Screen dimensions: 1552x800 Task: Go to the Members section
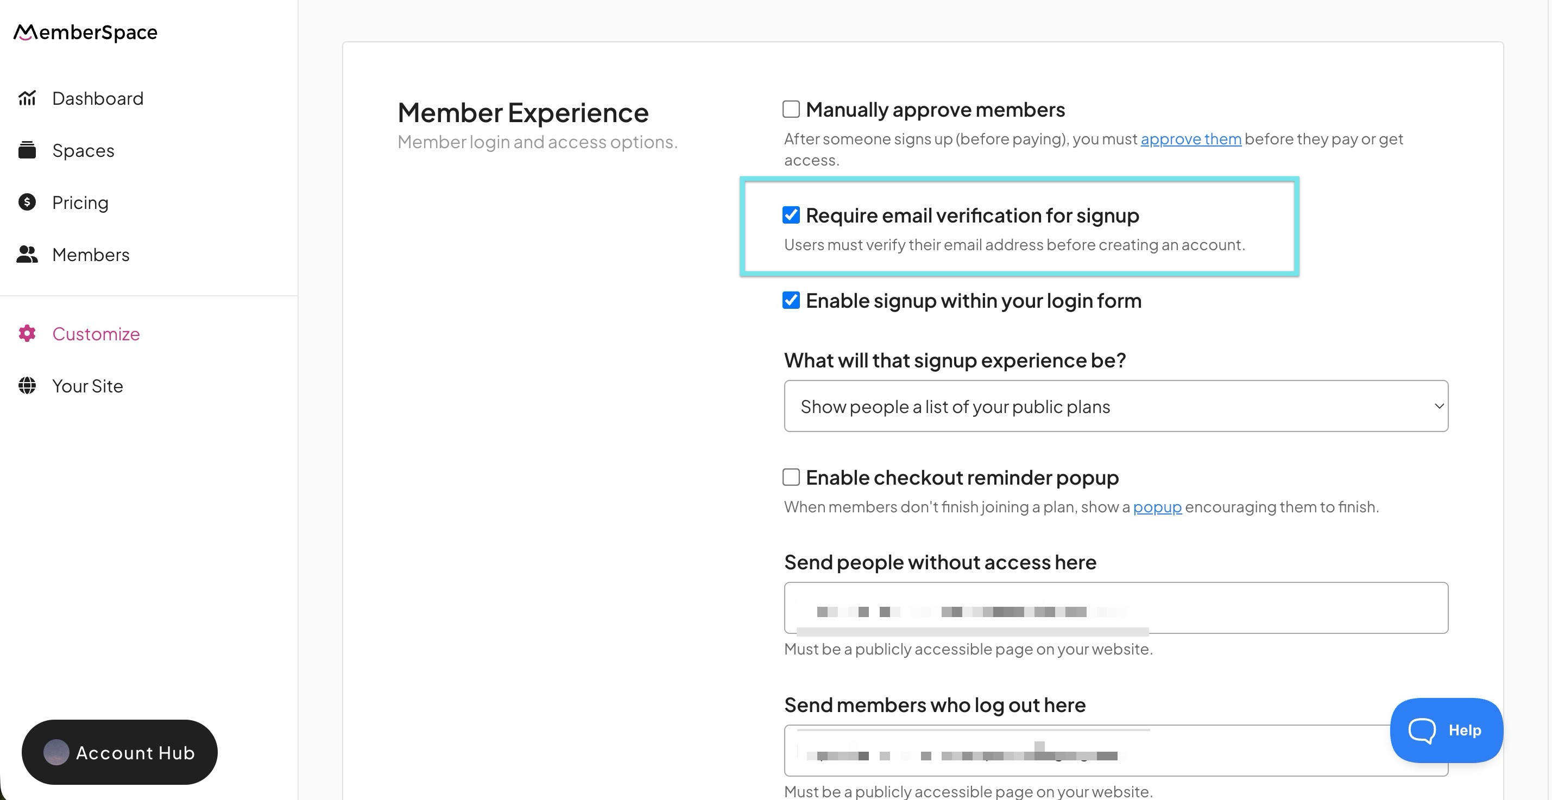pyautogui.click(x=90, y=255)
